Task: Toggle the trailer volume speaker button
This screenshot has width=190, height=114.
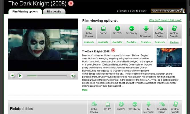Action: click(73, 76)
